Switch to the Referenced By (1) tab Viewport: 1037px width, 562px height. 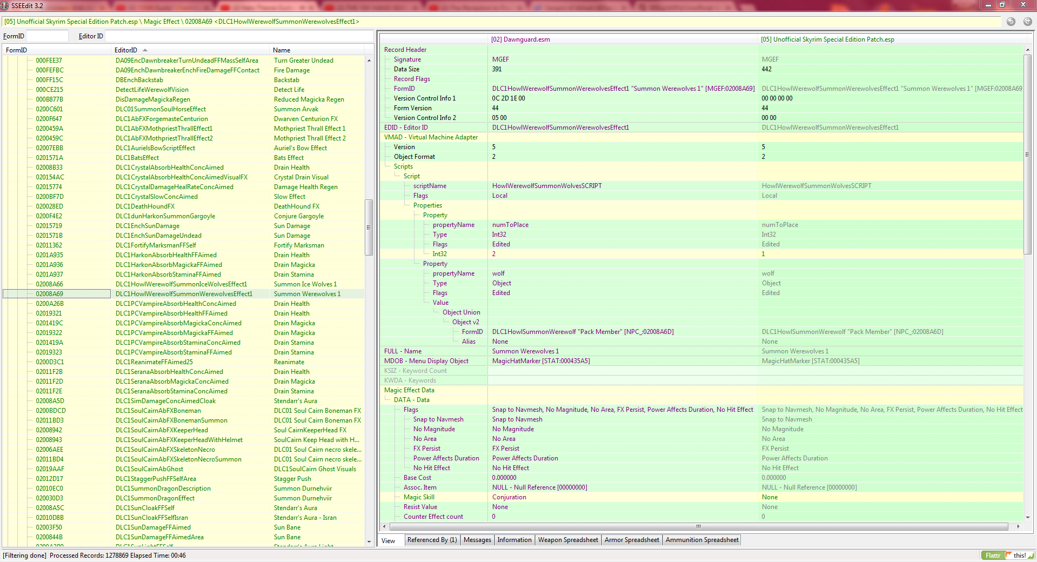click(432, 540)
